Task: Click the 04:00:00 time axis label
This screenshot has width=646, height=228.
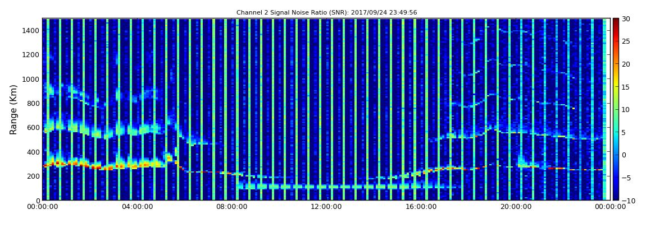Action: [x=137, y=207]
